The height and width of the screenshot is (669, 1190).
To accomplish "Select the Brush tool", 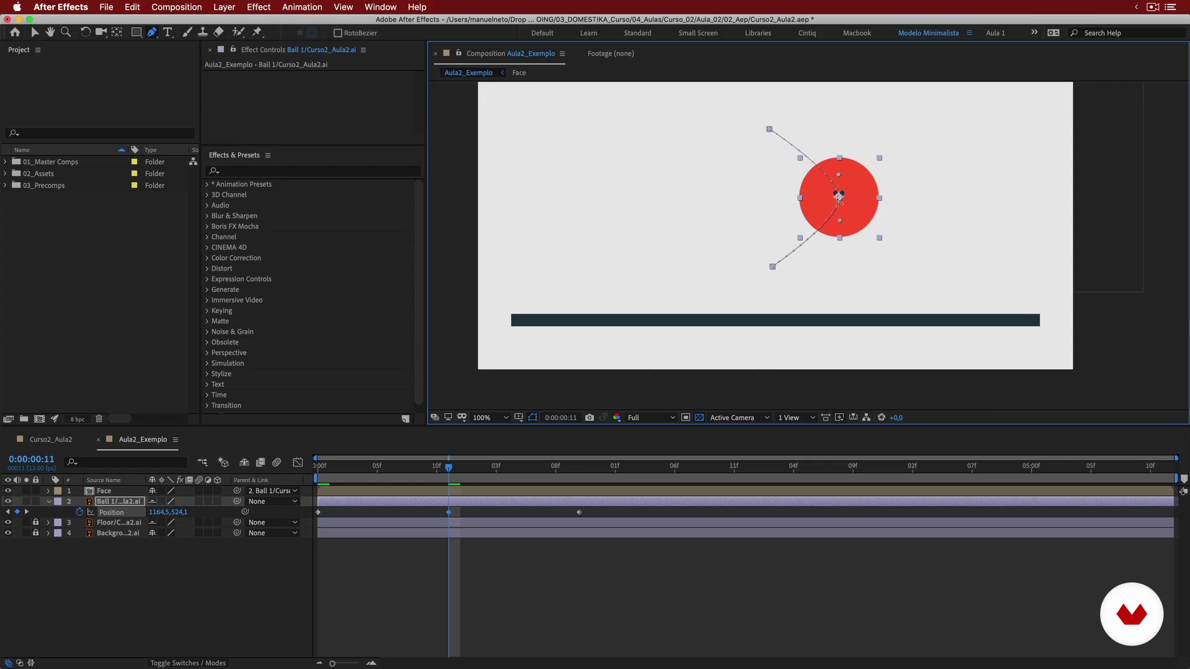I will click(x=187, y=32).
